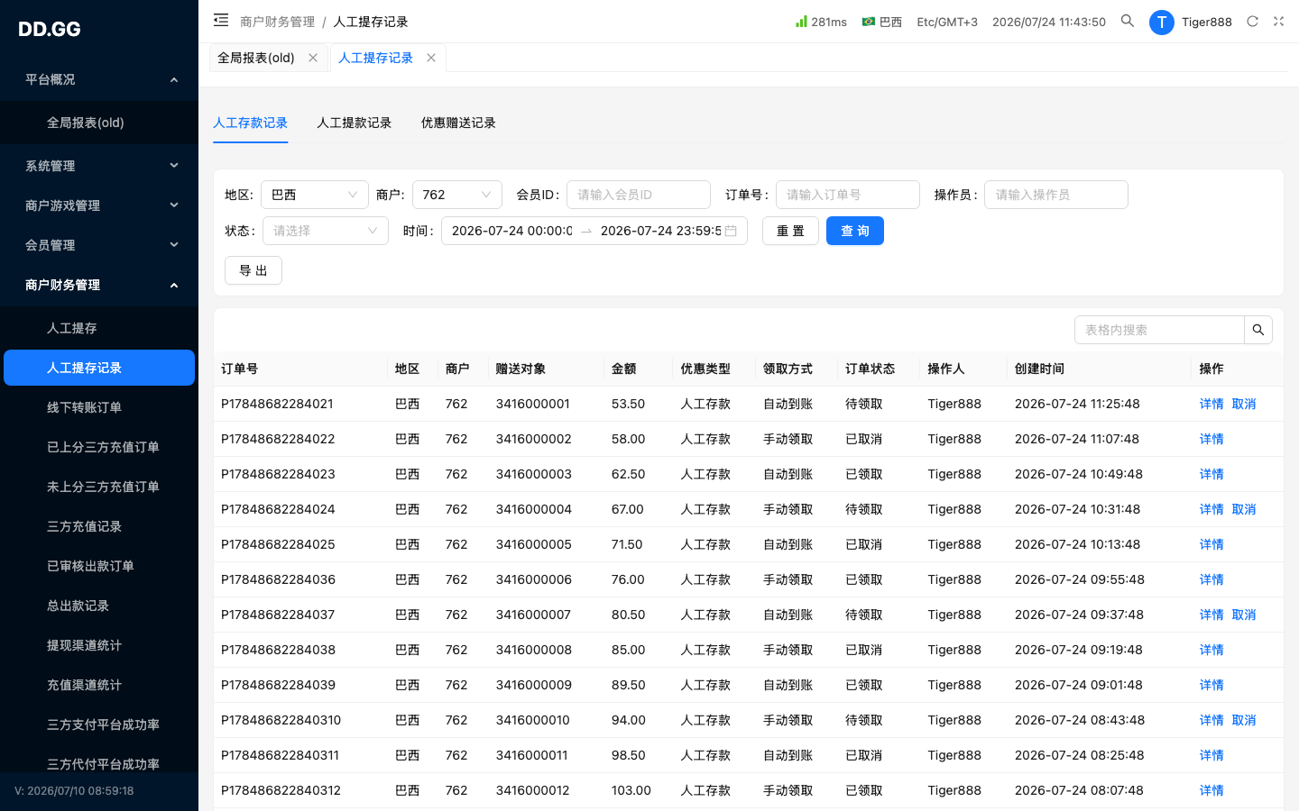Select the 人工存款记录 tab
This screenshot has width=1299, height=811.
(250, 123)
